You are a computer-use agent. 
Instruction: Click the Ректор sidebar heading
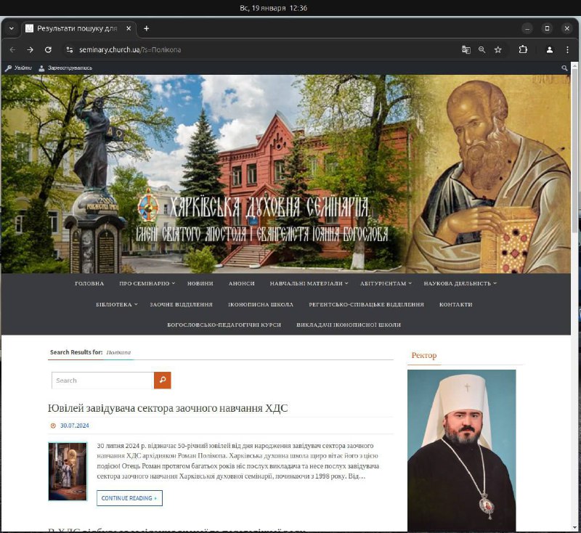[x=424, y=355]
